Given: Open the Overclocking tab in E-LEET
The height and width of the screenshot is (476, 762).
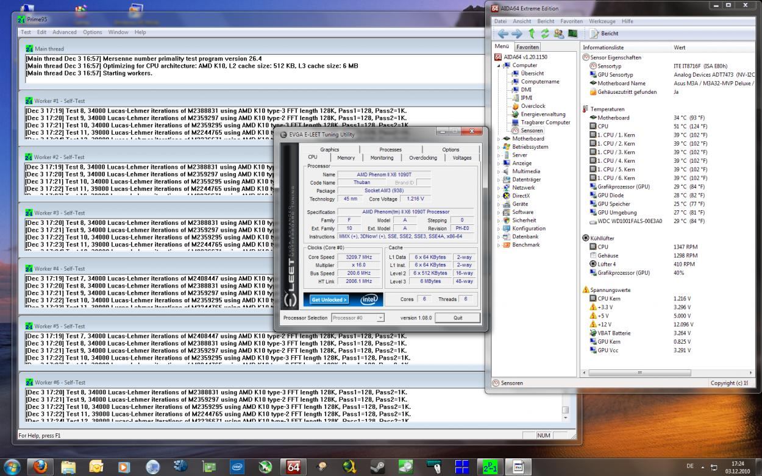Looking at the screenshot, I should pos(423,158).
